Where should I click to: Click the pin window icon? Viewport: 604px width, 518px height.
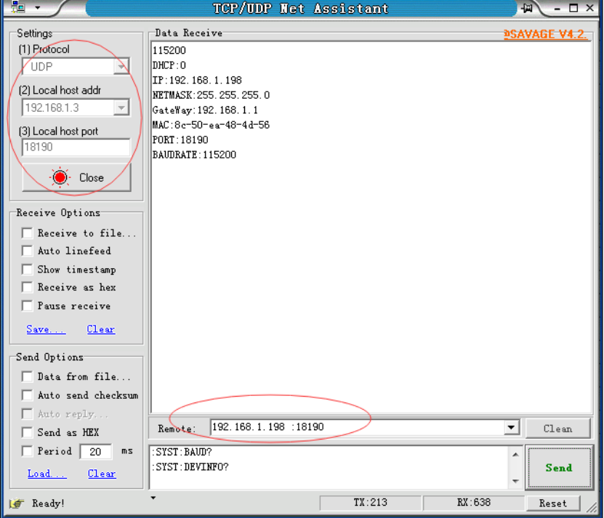pos(527,8)
